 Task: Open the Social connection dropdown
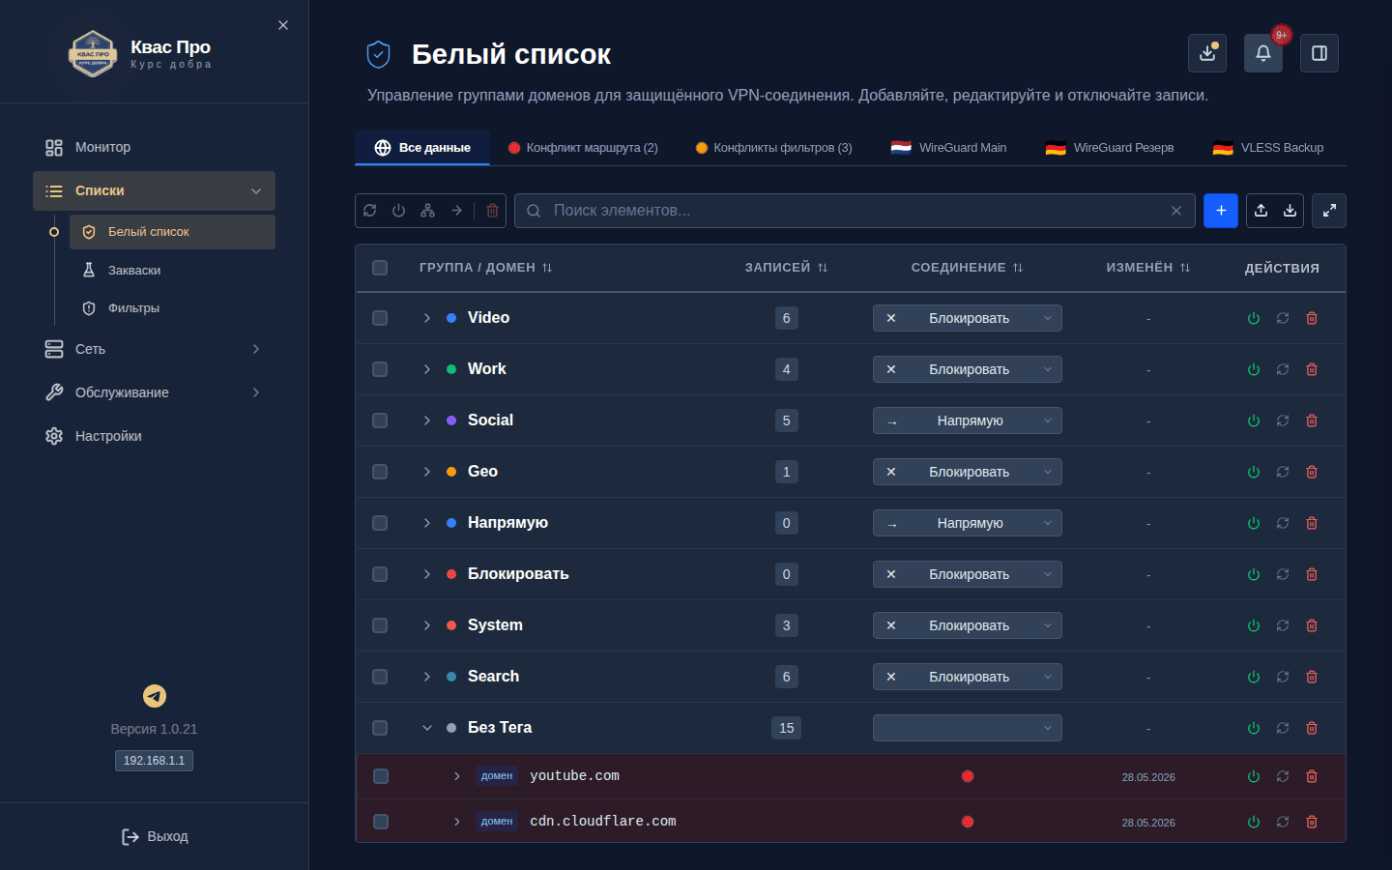[968, 420]
